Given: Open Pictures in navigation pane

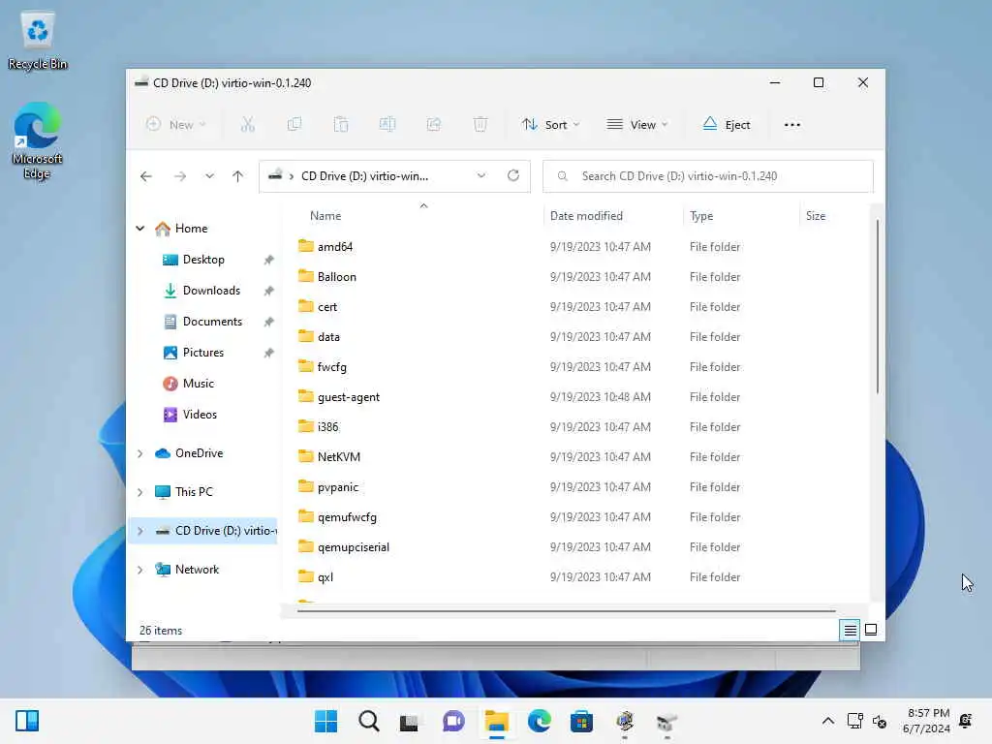Looking at the screenshot, I should click(203, 353).
